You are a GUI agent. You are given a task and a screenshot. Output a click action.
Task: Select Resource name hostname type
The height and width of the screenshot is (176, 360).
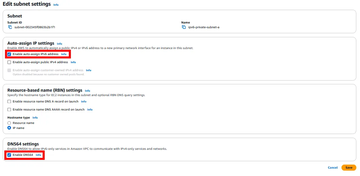click(x=9, y=123)
